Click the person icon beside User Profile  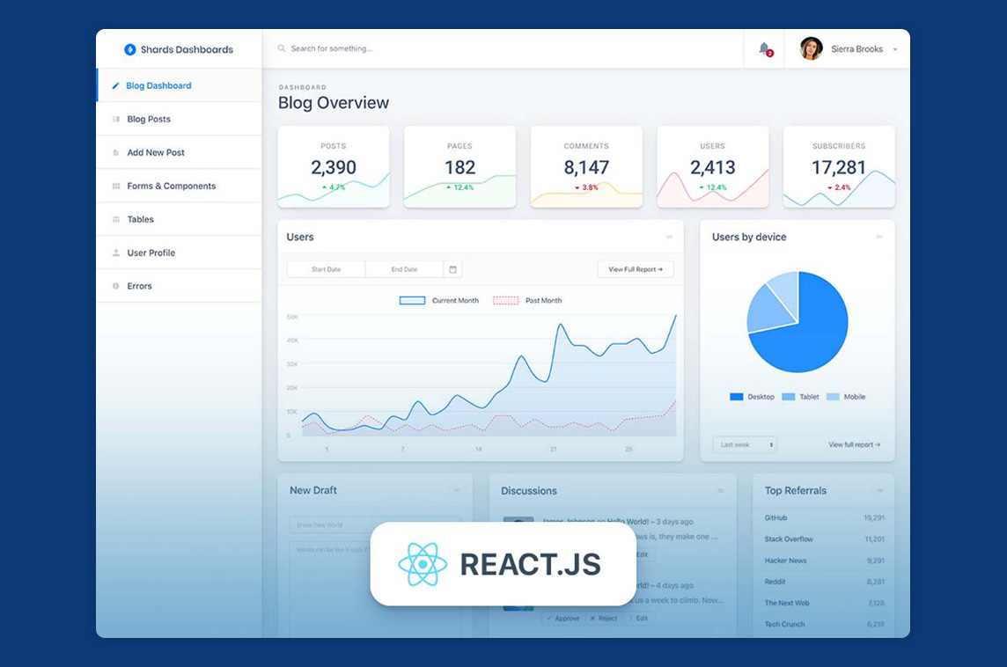click(x=115, y=253)
